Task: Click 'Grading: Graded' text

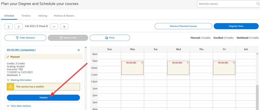Action: [16, 66]
